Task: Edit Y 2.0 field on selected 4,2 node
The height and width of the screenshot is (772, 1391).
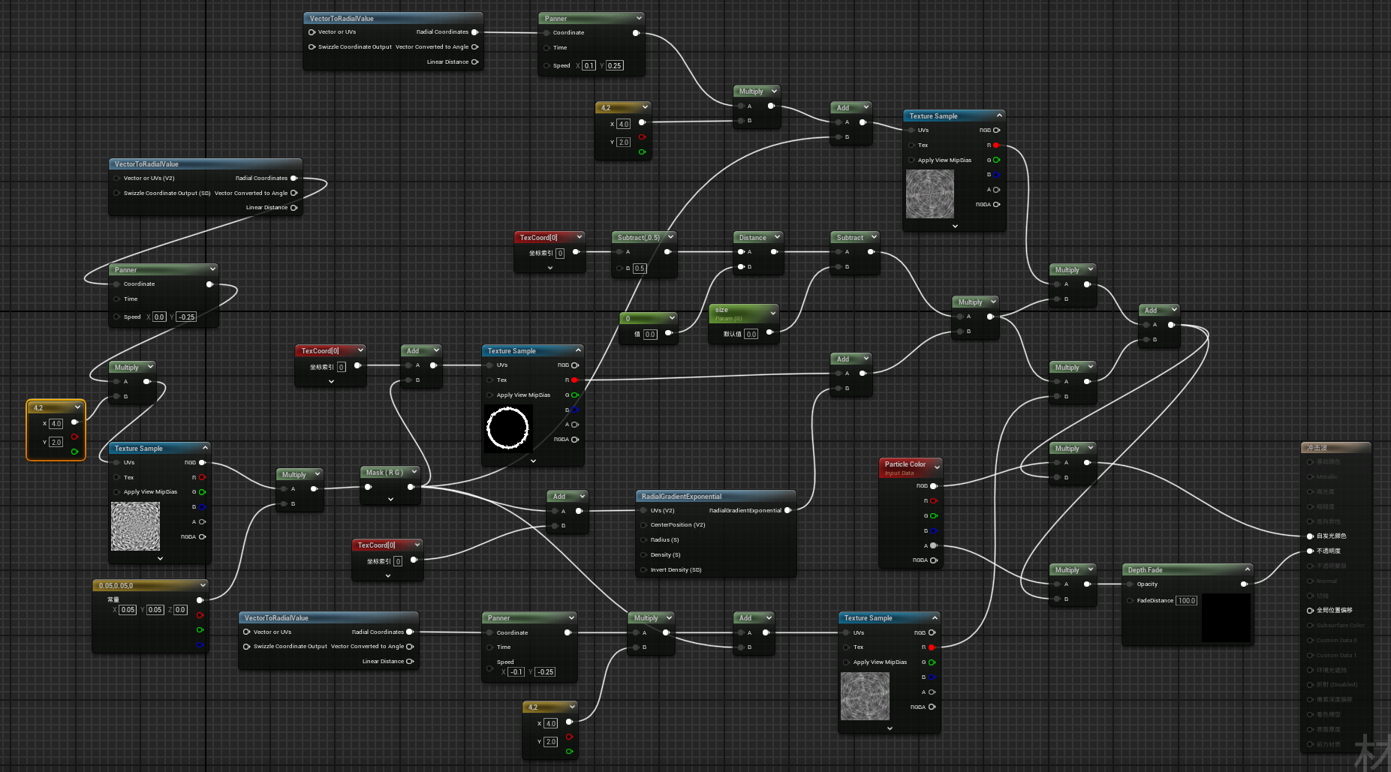Action: click(56, 443)
